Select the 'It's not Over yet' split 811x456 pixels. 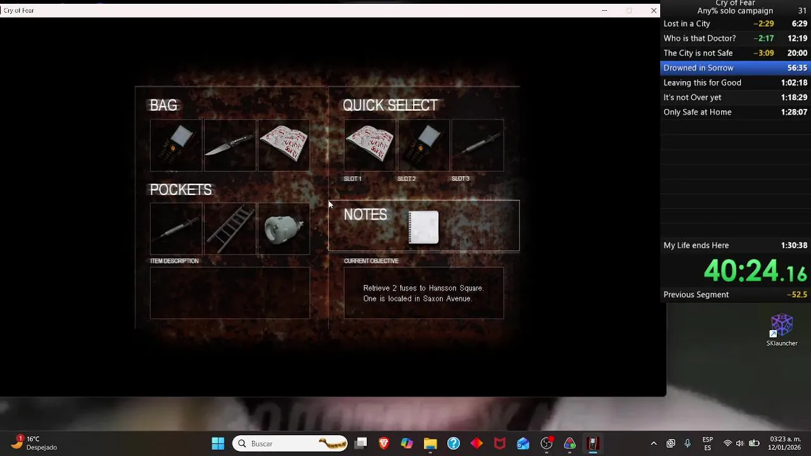coord(736,98)
